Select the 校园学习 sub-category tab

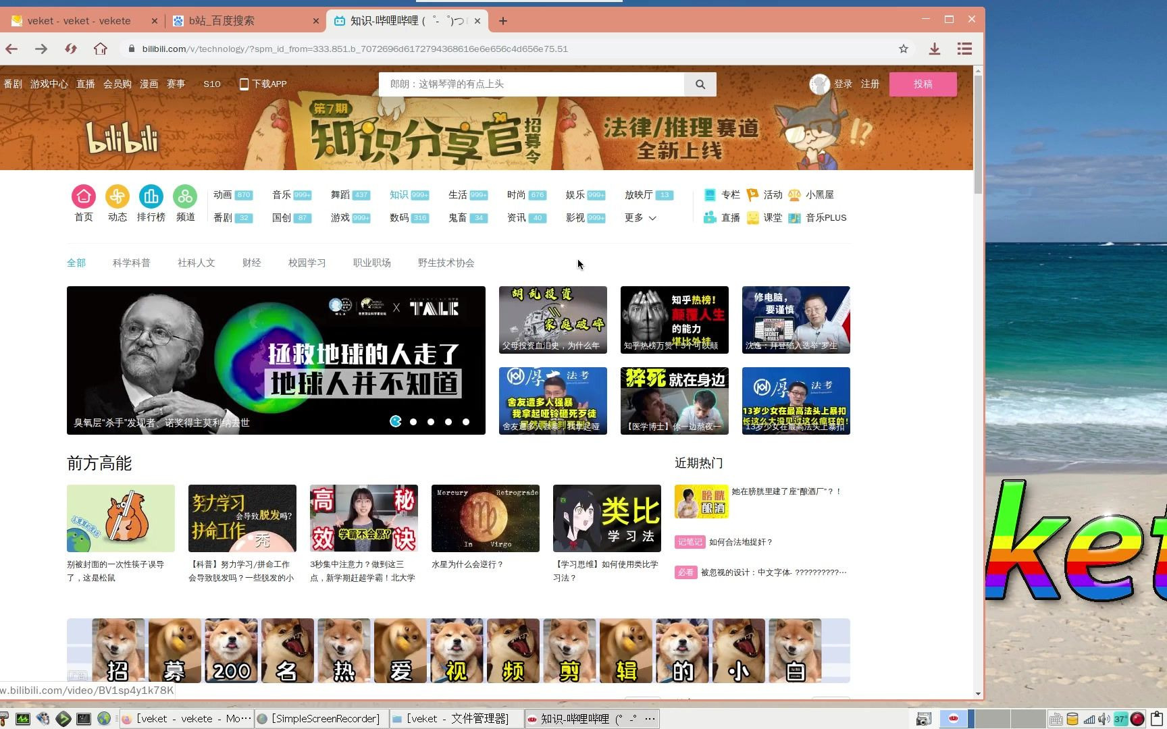pyautogui.click(x=307, y=263)
